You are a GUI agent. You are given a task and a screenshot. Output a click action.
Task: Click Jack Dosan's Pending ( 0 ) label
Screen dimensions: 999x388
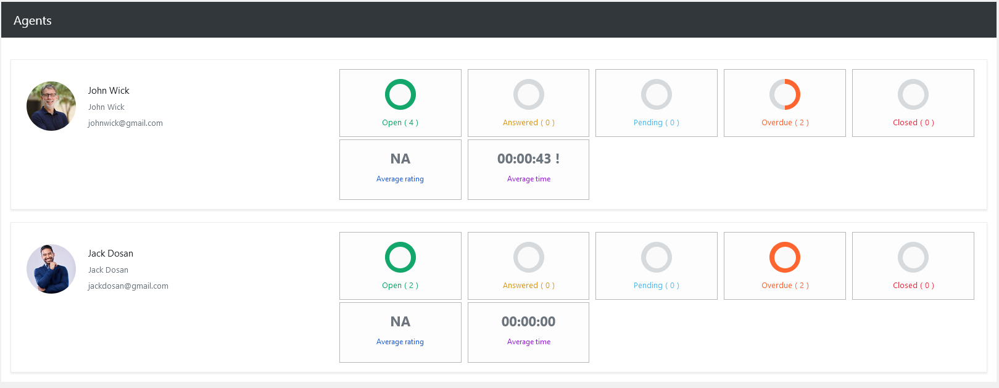pyautogui.click(x=656, y=286)
